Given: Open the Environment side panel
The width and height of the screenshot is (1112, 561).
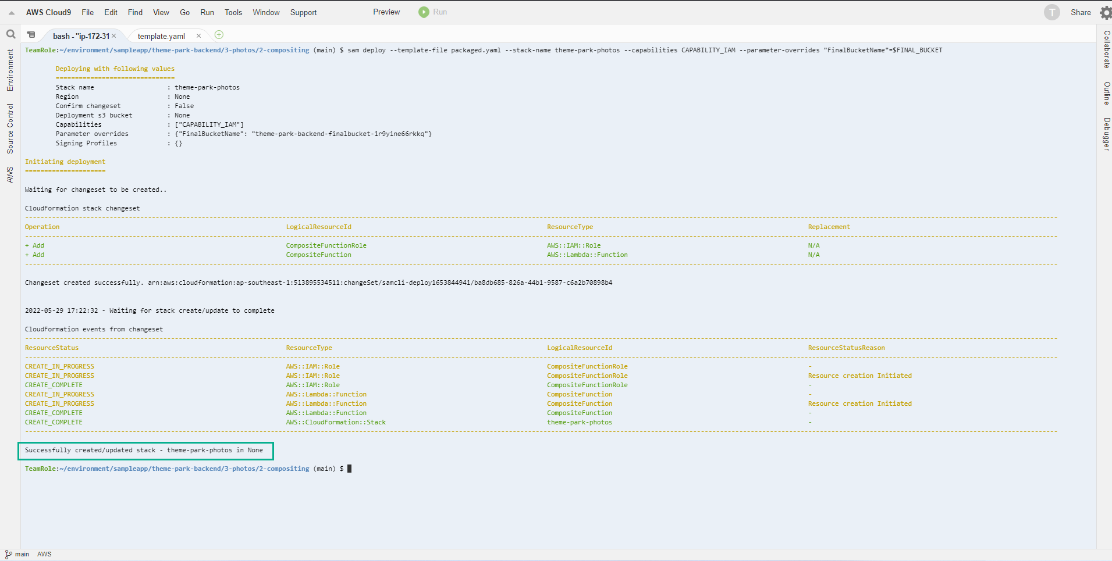Looking at the screenshot, I should (10, 70).
